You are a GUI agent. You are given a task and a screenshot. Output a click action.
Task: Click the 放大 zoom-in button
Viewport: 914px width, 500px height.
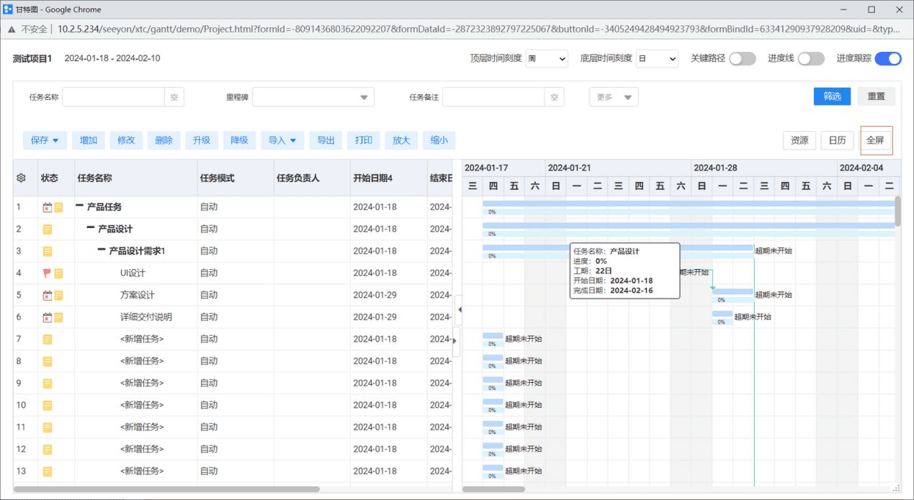[401, 140]
